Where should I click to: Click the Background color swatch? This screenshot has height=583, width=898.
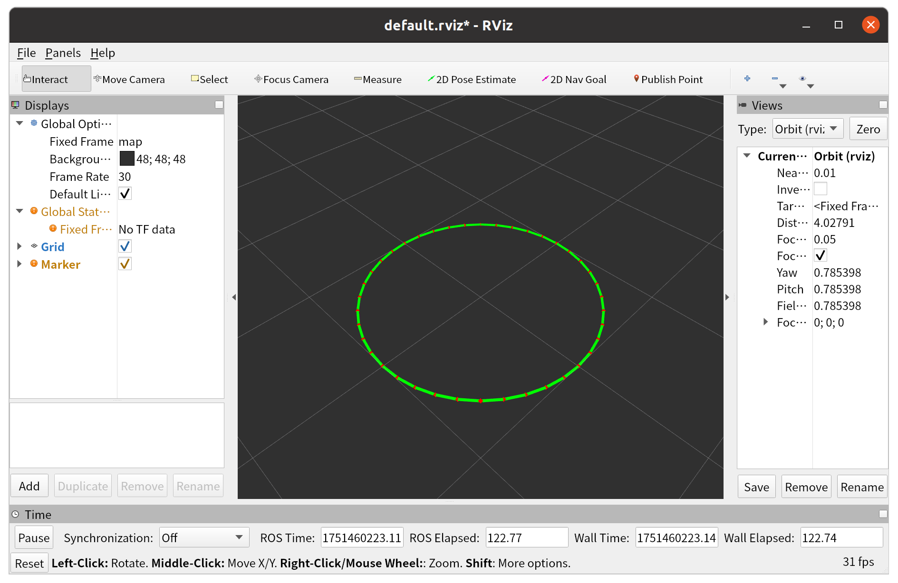[127, 159]
